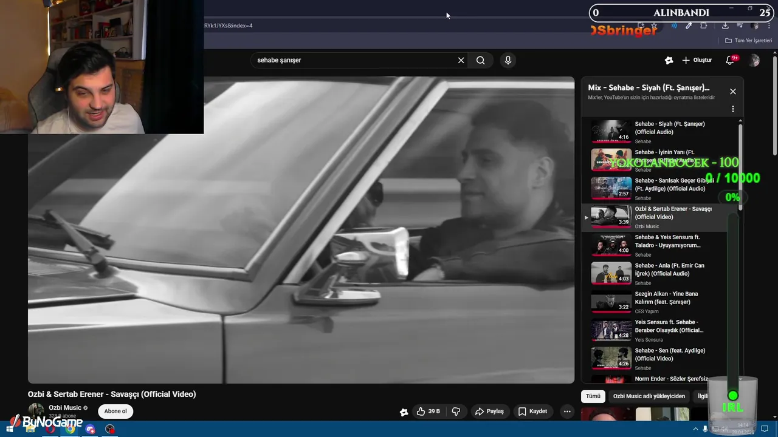Screen dimensions: 778x437
Task: Play Sehabe - Anla (Ft. Emir Can İğrek)
Action: [x=659, y=274]
